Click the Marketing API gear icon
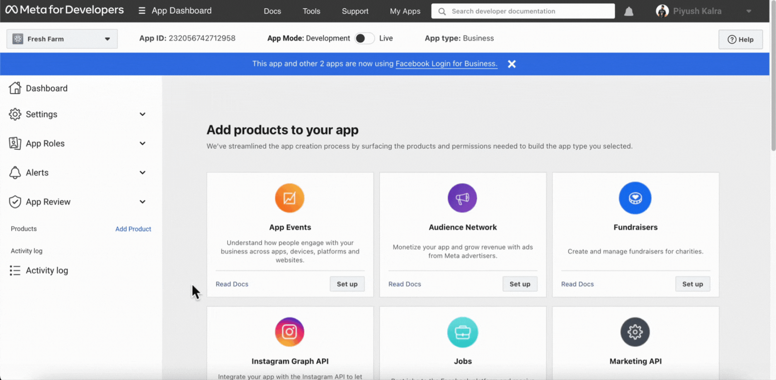 click(635, 332)
